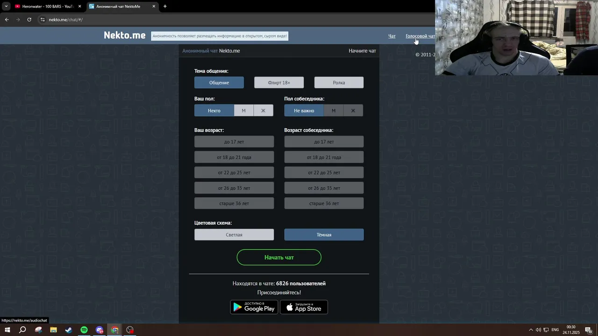Show hidden system tray icons
This screenshot has height=336, width=598.
[531, 330]
